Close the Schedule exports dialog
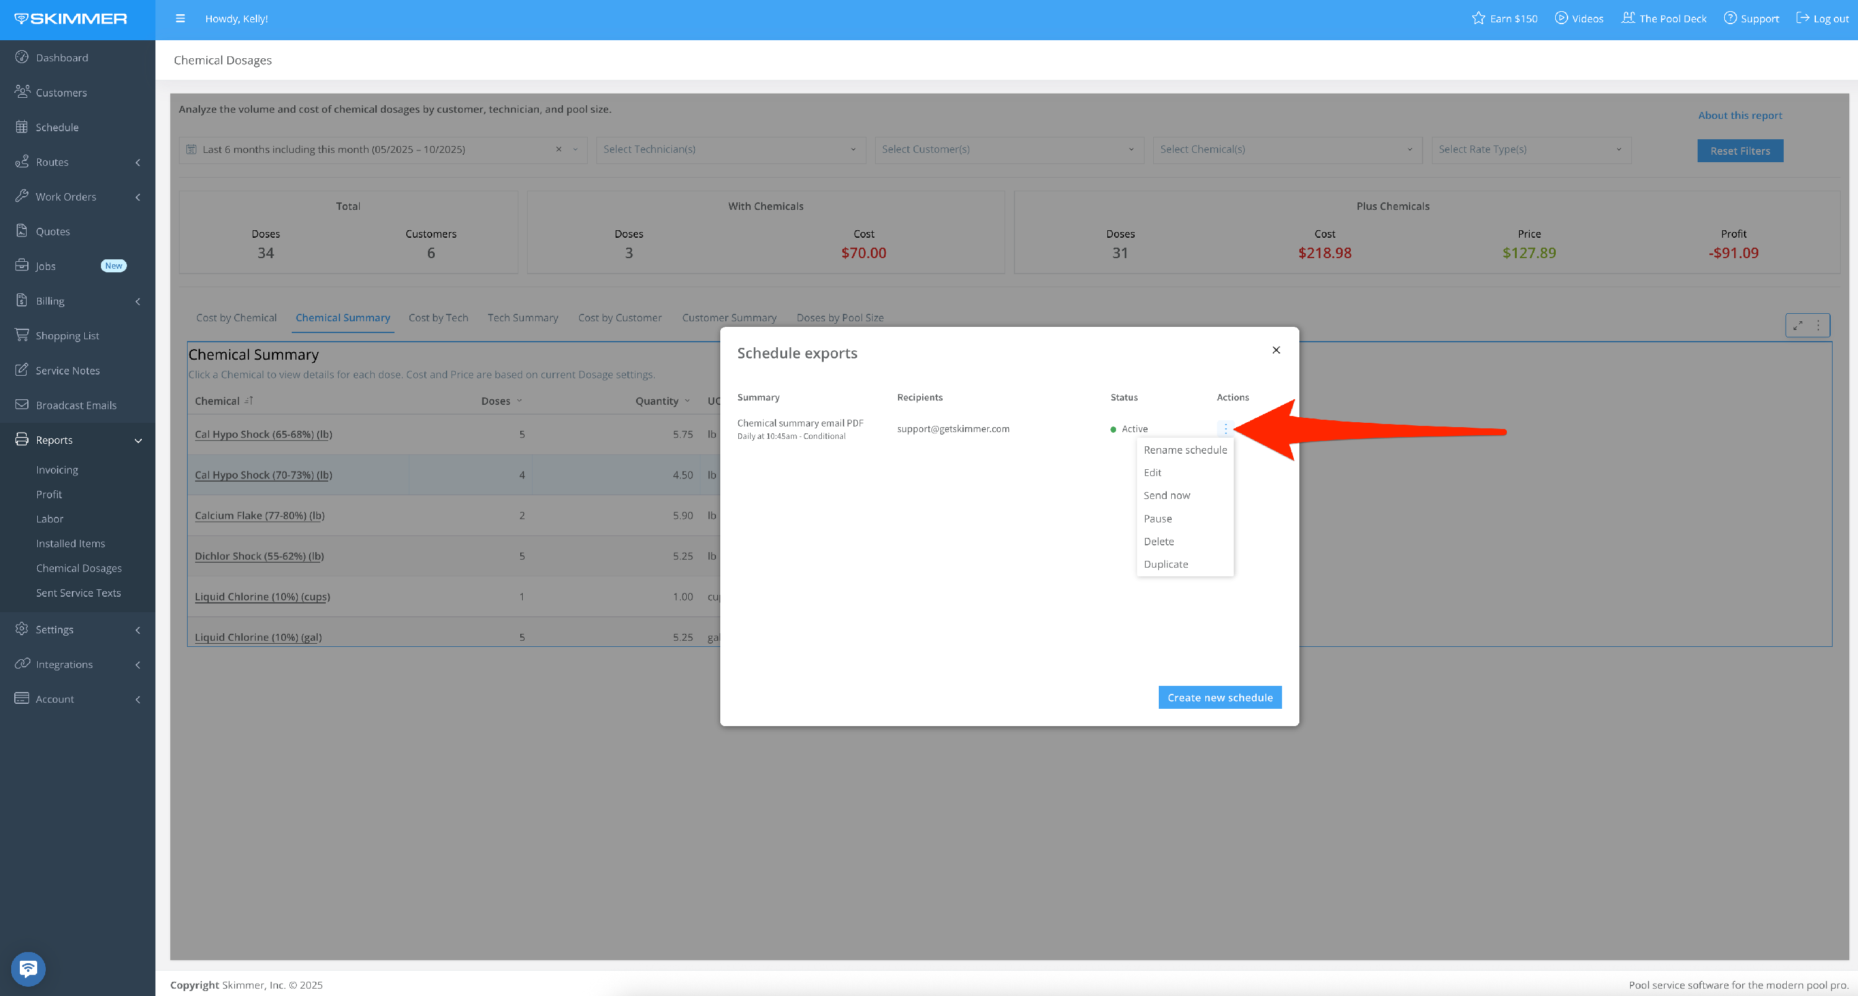This screenshot has width=1858, height=996. pos(1276,350)
